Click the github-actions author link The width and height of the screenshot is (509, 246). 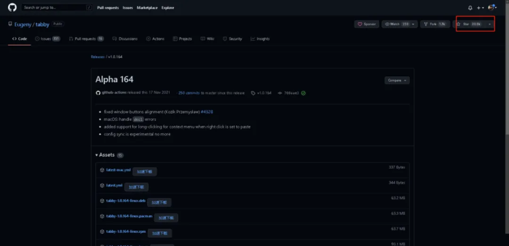114,93
